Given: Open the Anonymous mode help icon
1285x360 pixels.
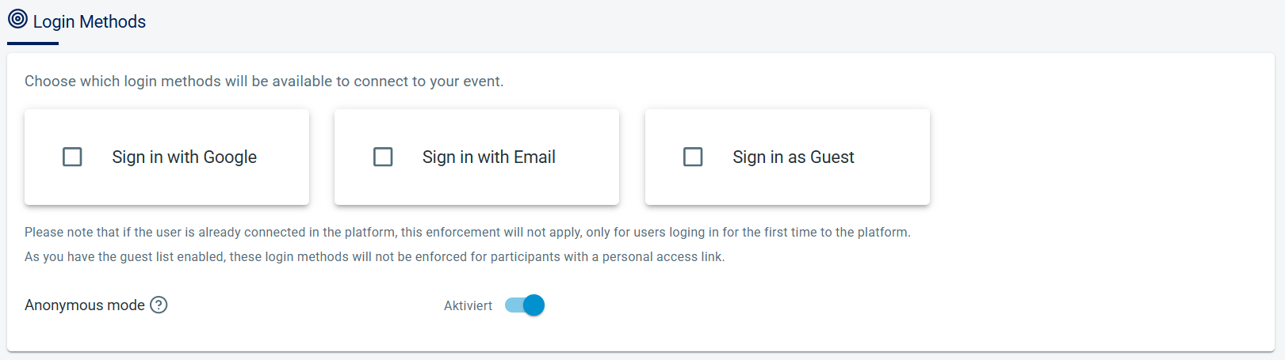Looking at the screenshot, I should 159,305.
